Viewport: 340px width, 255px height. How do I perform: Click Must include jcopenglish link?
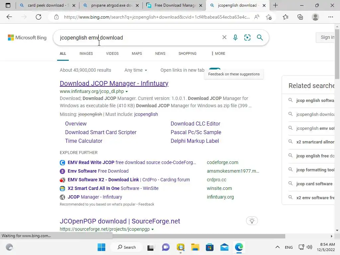coord(146,114)
